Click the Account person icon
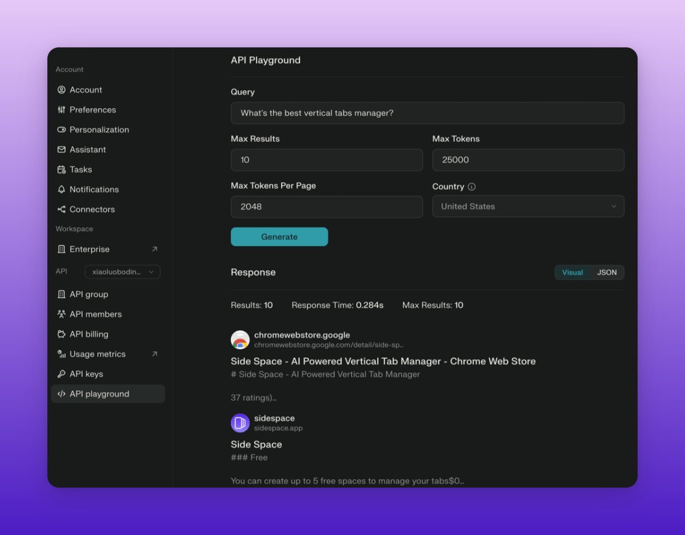 62,90
